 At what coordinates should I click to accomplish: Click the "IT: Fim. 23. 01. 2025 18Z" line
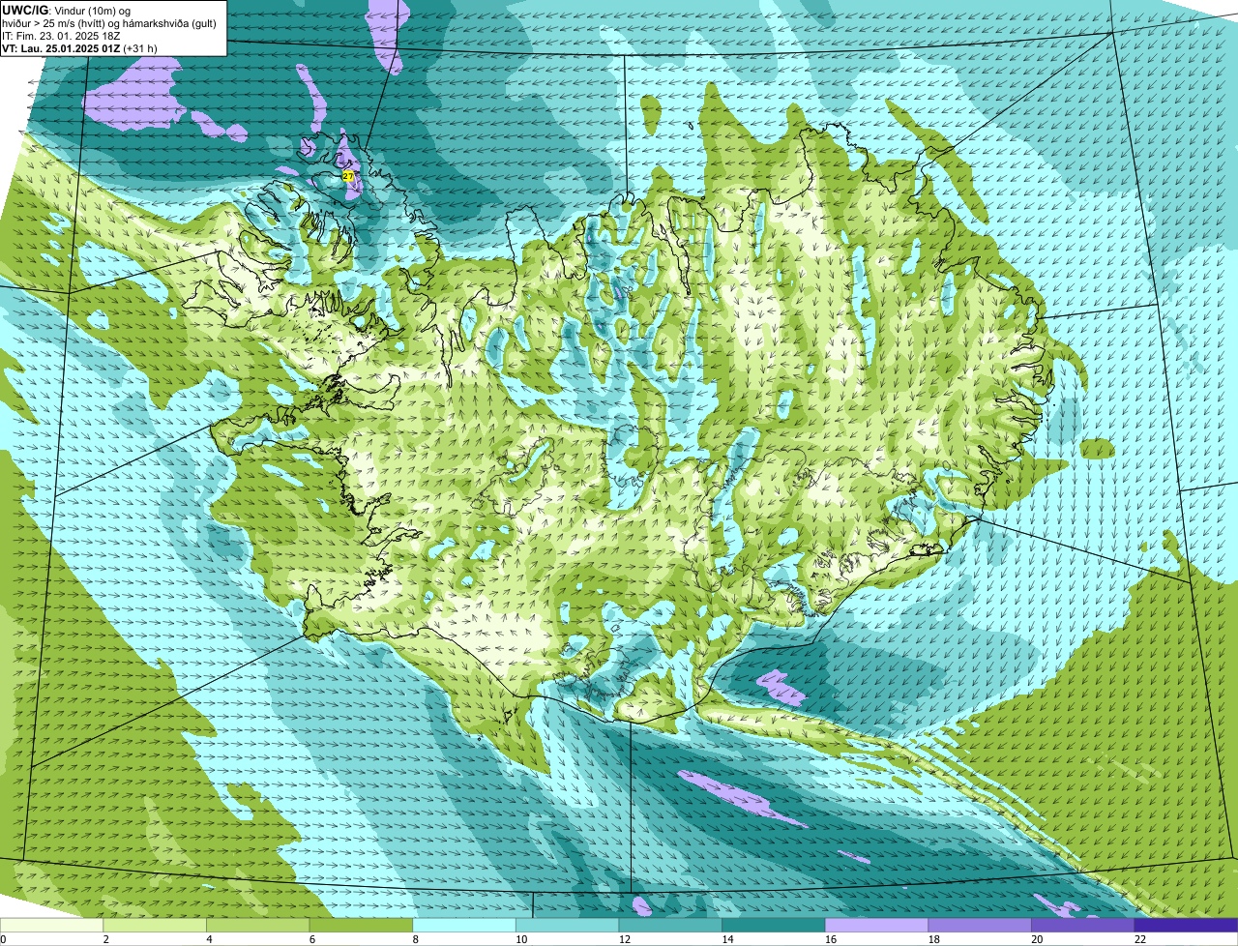coord(62,35)
